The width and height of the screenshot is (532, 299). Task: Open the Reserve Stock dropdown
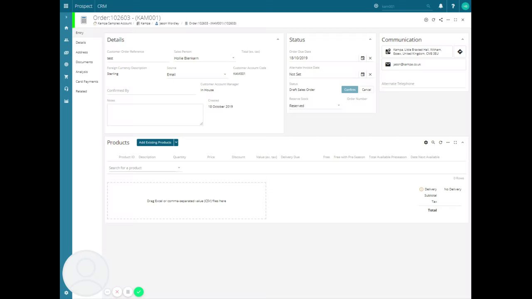[315, 106]
